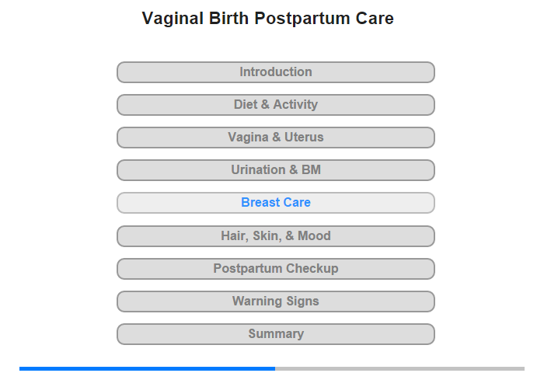The image size is (544, 373).
Task: Choose the Postpartum Checkup menu entry
Action: 275,269
